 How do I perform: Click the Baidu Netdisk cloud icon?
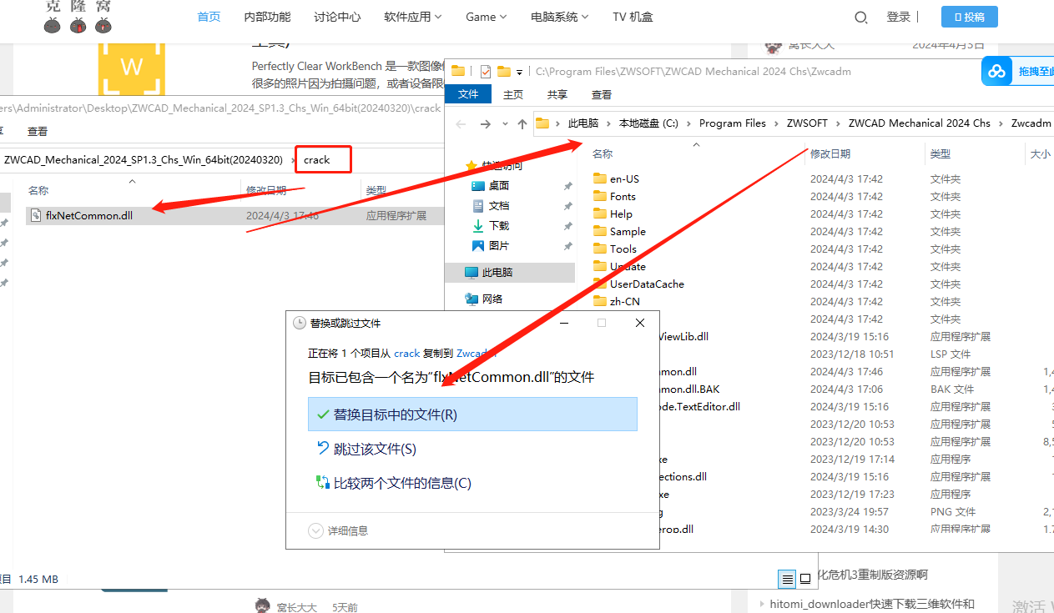pyautogui.click(x=997, y=72)
